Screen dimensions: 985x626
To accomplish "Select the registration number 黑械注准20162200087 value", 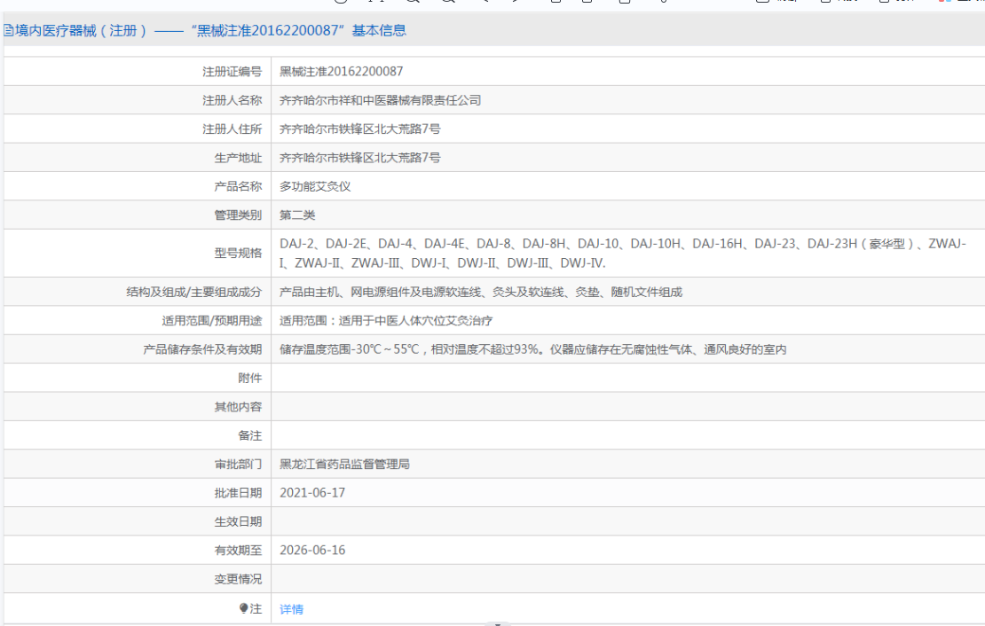I will [x=342, y=72].
